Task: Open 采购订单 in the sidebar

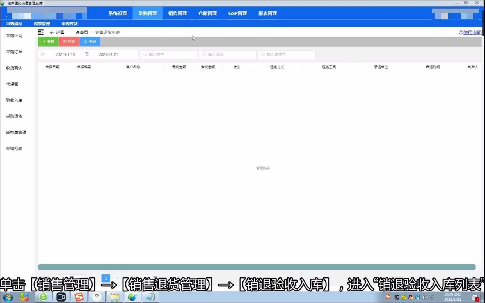Action: [x=14, y=52]
